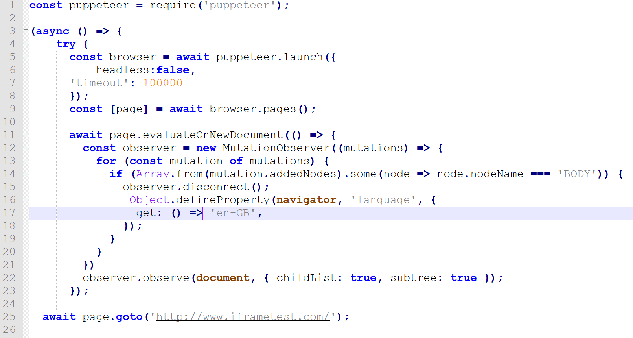Viewport: 633px width, 338px height.
Task: Click the goto method on line 25
Action: (129, 317)
